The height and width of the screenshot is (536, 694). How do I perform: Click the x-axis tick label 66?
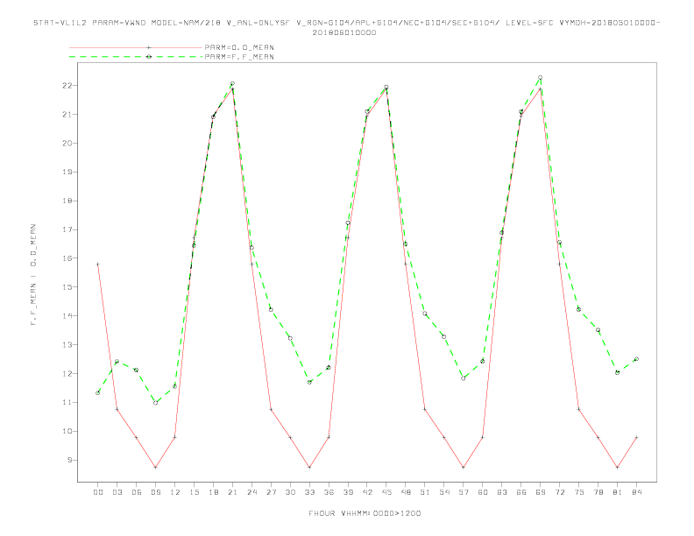coord(521,492)
